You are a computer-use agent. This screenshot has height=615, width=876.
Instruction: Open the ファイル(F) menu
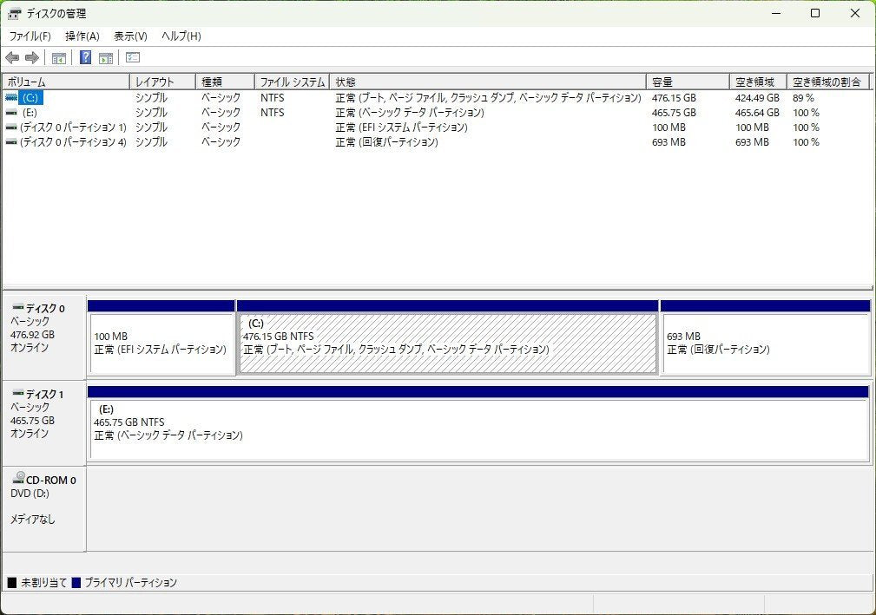[30, 36]
